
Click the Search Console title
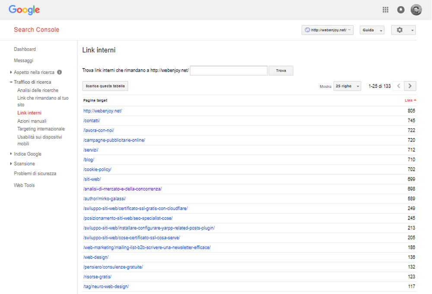point(36,30)
